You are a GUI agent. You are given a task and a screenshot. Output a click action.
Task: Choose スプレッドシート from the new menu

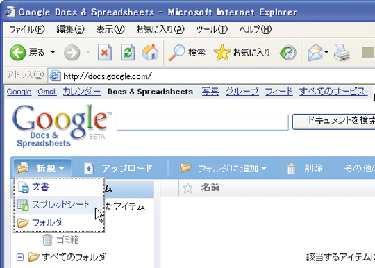tap(59, 205)
